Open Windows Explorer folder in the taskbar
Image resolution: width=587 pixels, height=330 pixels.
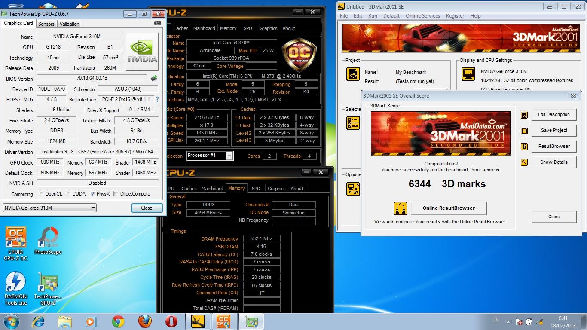pos(65,321)
